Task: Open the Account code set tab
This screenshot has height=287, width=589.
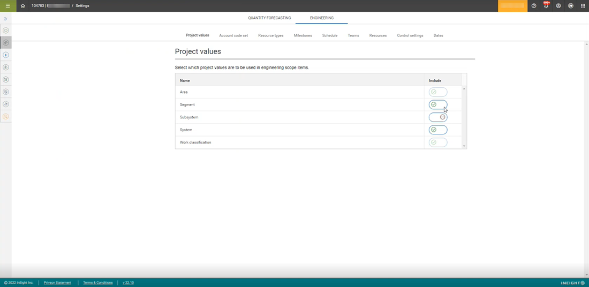Action: 233,35
